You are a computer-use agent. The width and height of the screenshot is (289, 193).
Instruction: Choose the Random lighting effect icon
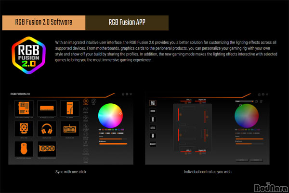coord(86,152)
